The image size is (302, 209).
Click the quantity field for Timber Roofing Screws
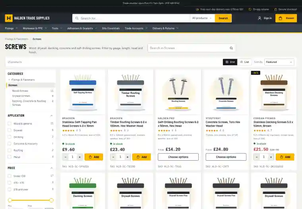click(120, 157)
